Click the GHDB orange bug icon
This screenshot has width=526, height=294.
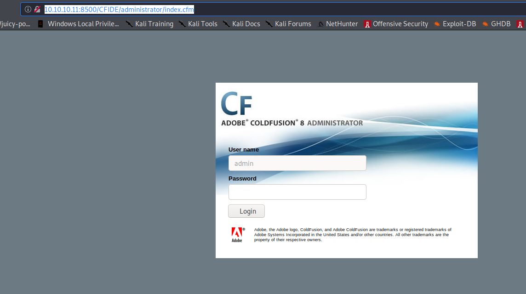click(x=486, y=24)
